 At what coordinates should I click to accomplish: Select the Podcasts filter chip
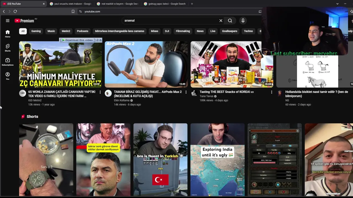point(82,31)
